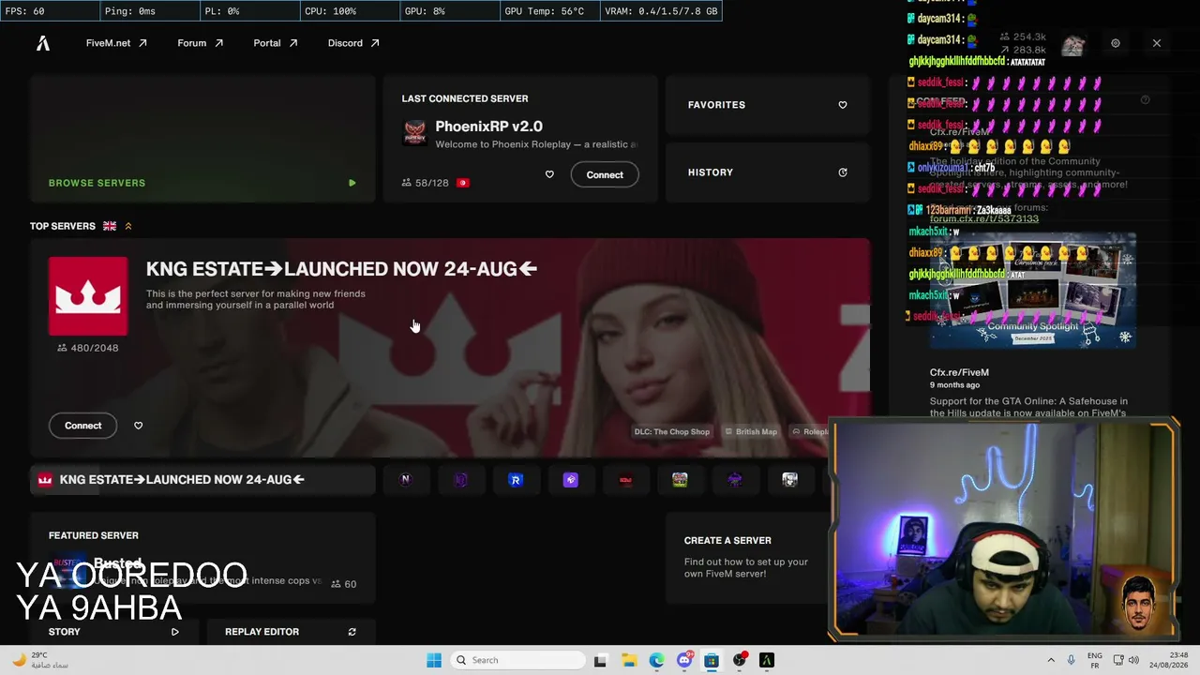Open the ENG FR language switcher

(1094, 660)
